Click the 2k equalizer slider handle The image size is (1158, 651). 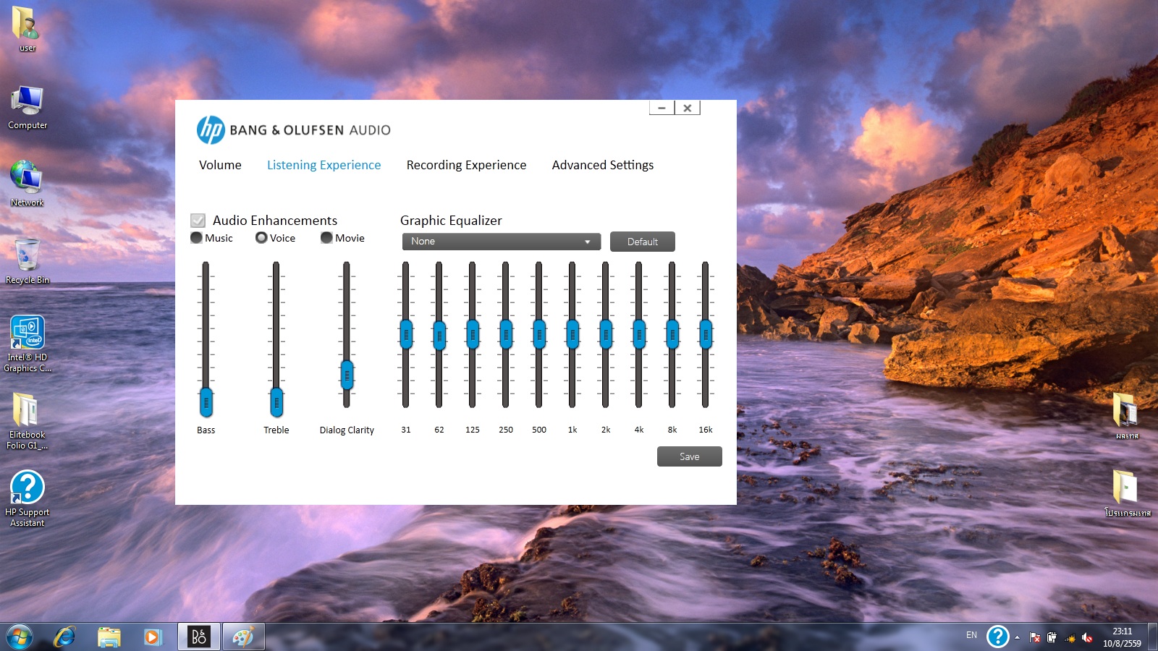coord(606,334)
